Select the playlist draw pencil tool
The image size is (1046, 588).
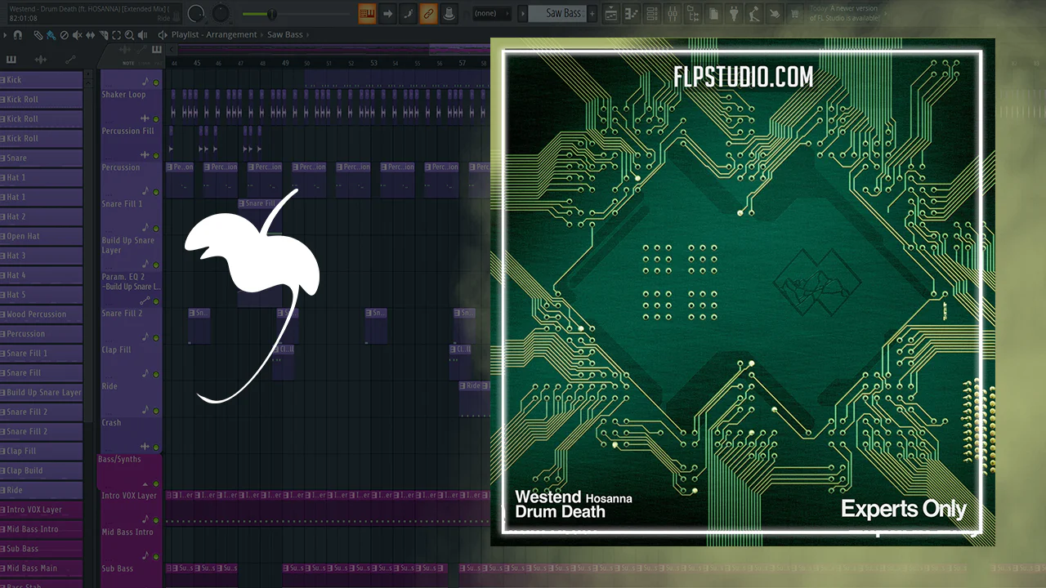[38, 35]
